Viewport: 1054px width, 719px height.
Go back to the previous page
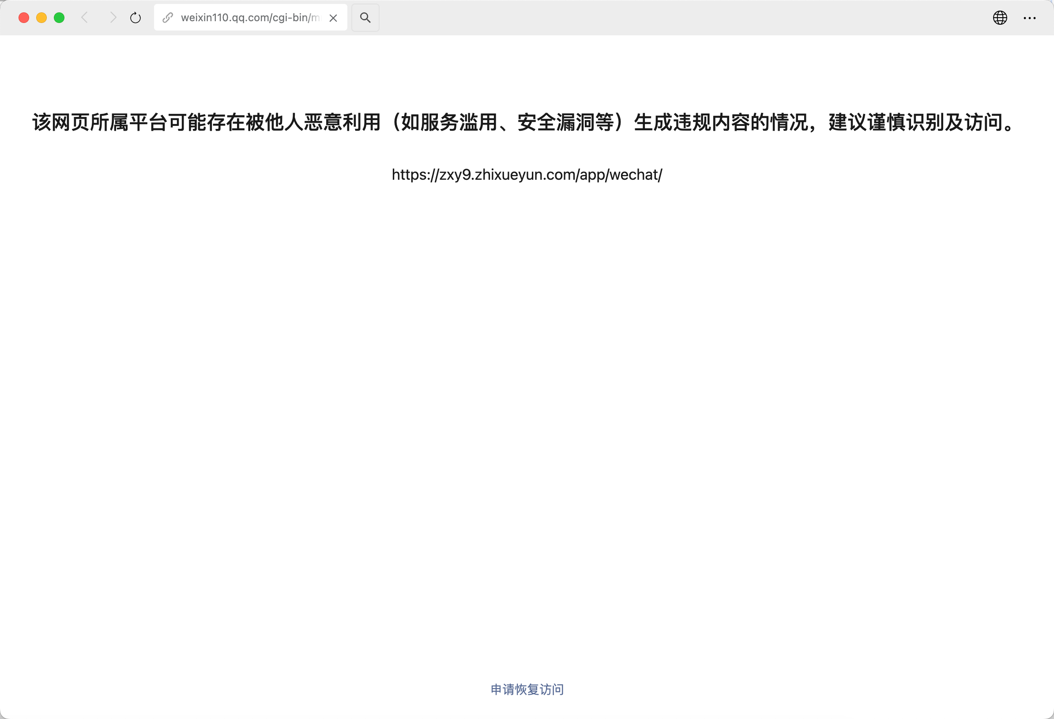tap(84, 18)
